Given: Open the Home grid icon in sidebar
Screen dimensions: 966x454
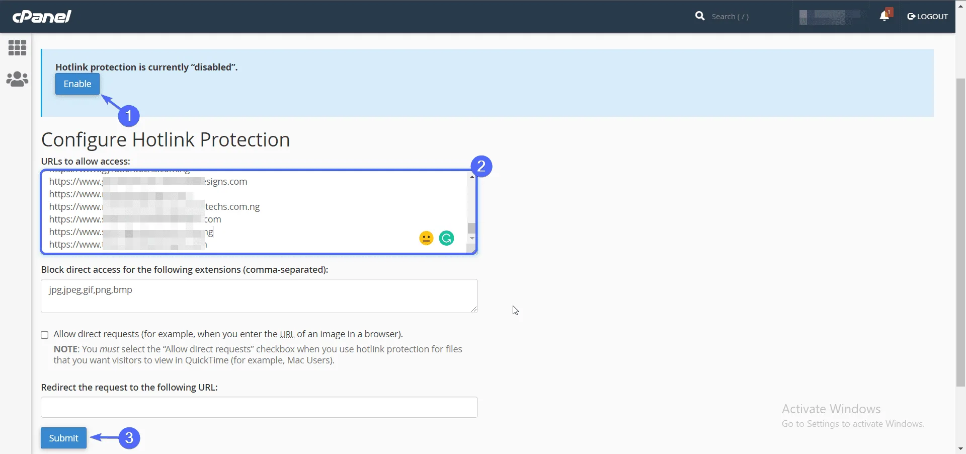Looking at the screenshot, I should 17,48.
